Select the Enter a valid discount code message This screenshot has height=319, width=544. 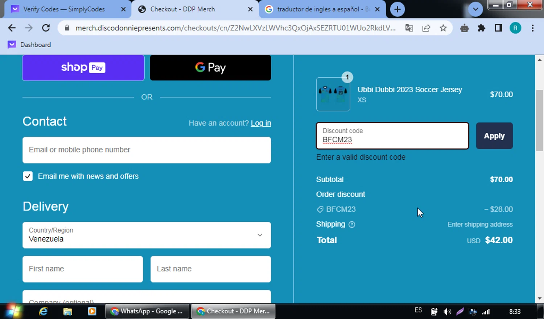tap(361, 157)
